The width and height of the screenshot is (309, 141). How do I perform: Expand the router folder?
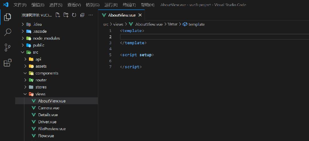coord(25,80)
